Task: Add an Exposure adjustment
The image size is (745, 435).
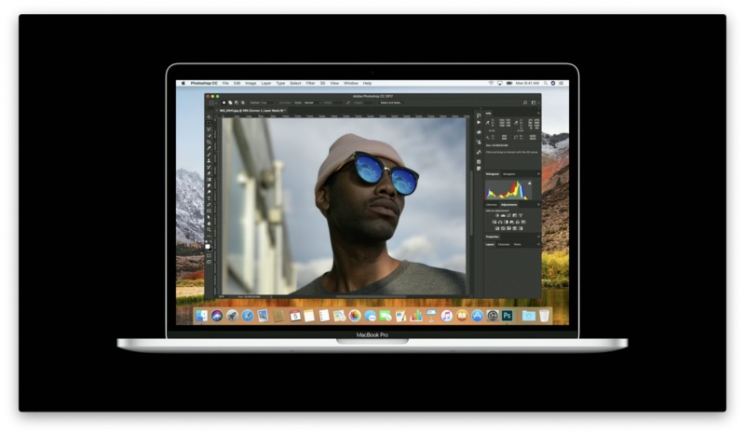Action: [515, 215]
